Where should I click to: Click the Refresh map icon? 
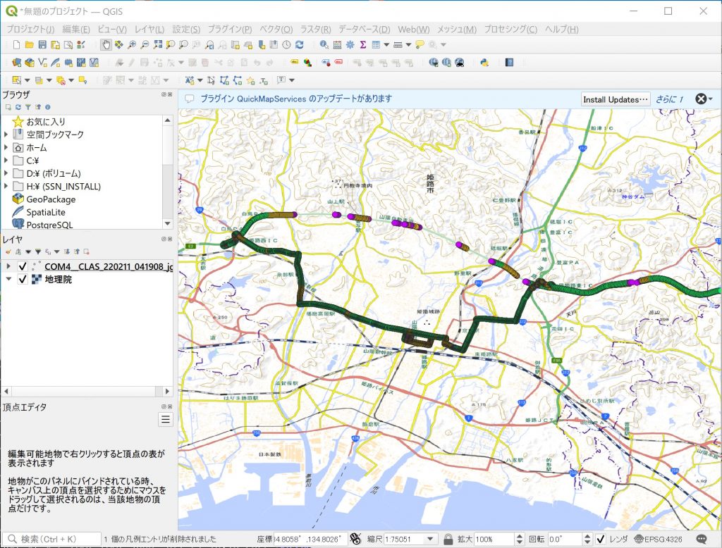point(299,44)
